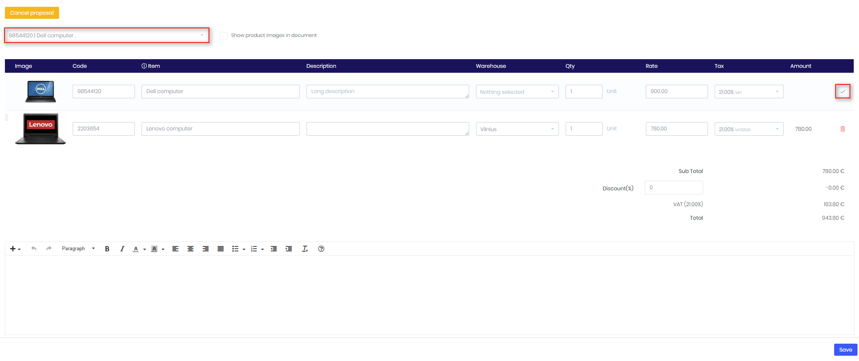Image resolution: width=859 pixels, height=361 pixels.
Task: Click the Warehouse column header
Action: 491,66
